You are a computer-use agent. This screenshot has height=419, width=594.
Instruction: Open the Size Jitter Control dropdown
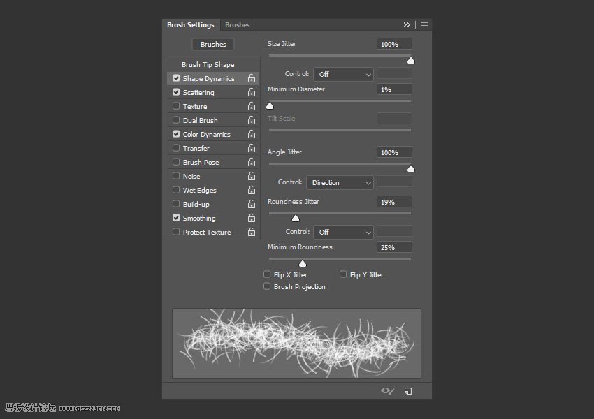[x=343, y=74]
